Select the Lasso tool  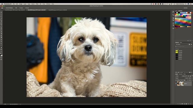(x=1, y=16)
